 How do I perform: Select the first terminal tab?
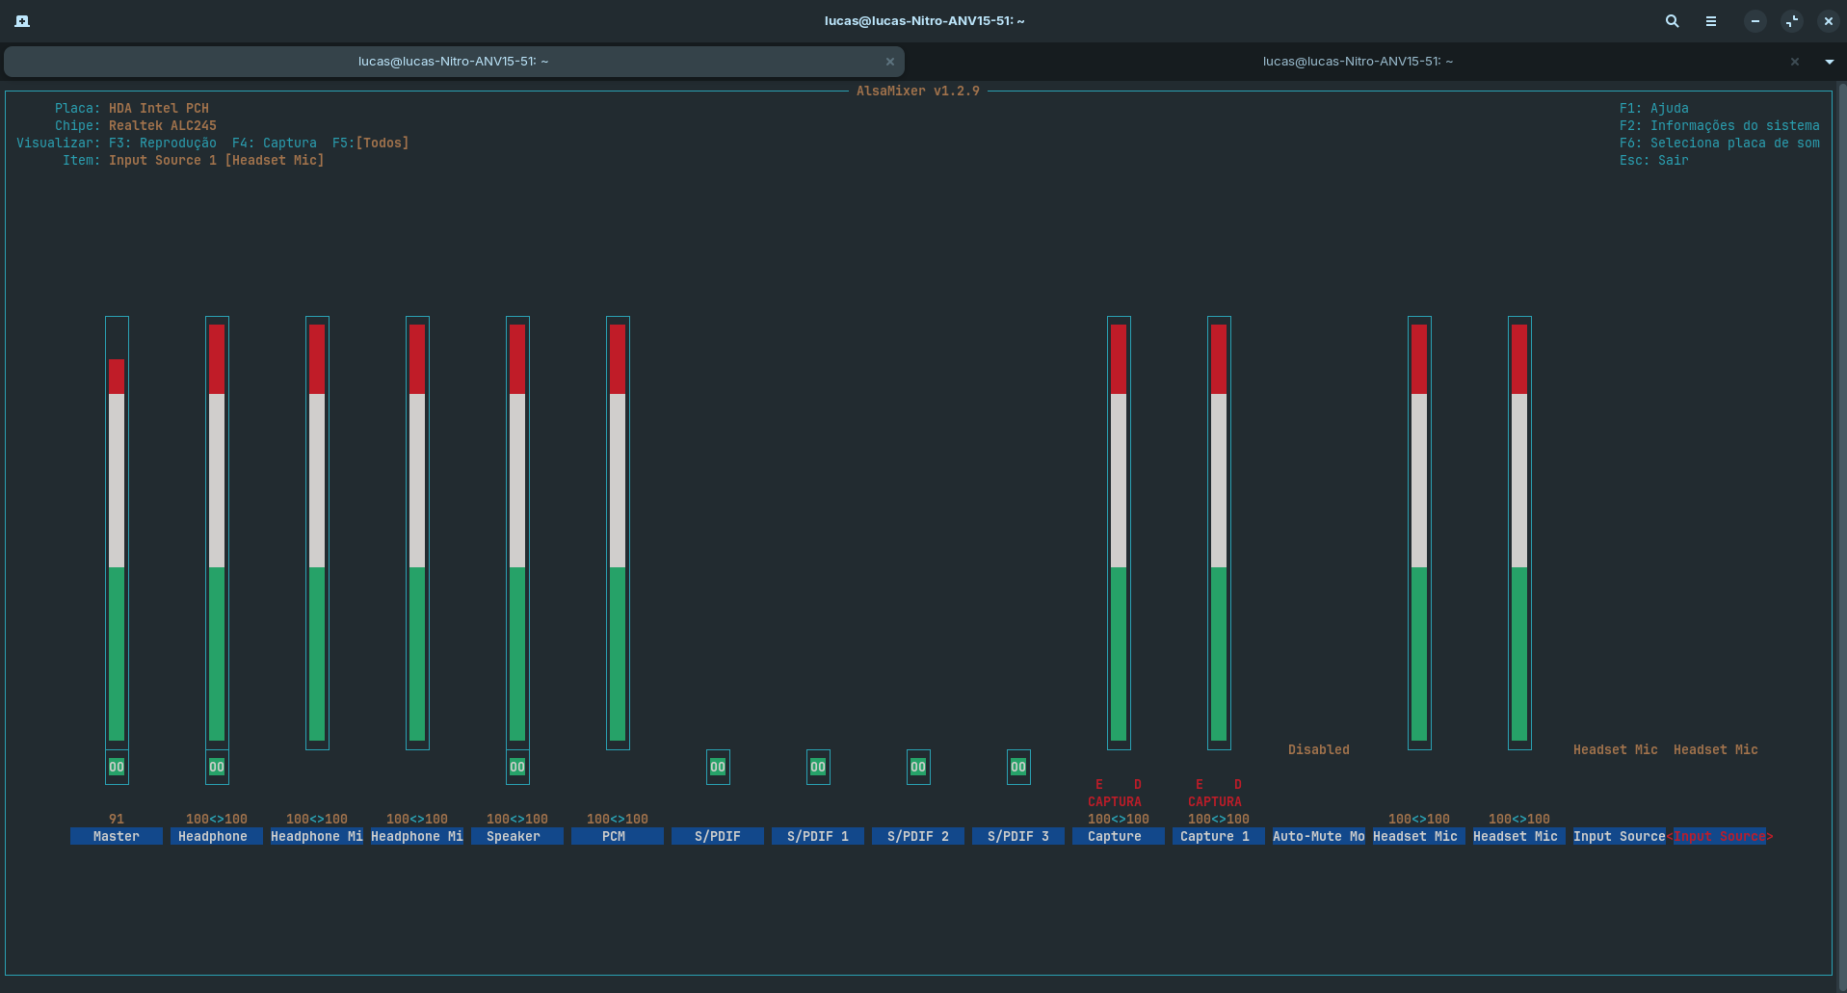[453, 62]
